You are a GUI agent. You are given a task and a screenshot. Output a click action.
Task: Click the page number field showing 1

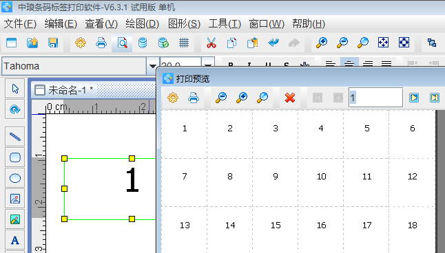click(375, 98)
